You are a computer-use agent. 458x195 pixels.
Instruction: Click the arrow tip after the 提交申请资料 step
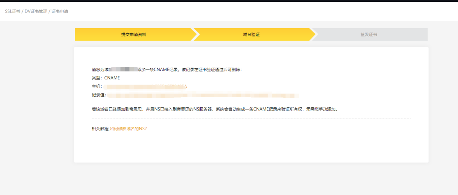194,35
